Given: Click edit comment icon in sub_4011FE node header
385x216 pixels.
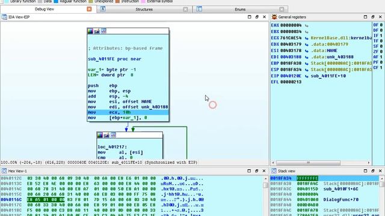Looking at the screenshot, I should (x=97, y=31).
